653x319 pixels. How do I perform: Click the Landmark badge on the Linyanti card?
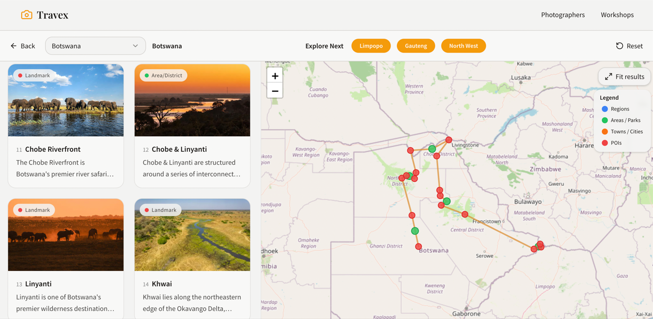[34, 210]
